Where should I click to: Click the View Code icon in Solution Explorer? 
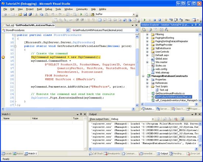161,30
